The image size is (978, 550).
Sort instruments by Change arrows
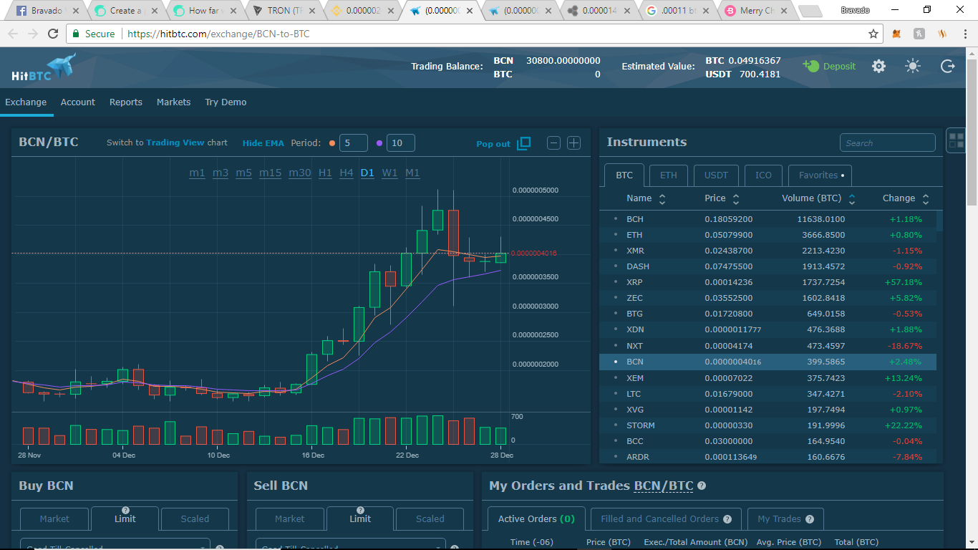pos(926,198)
